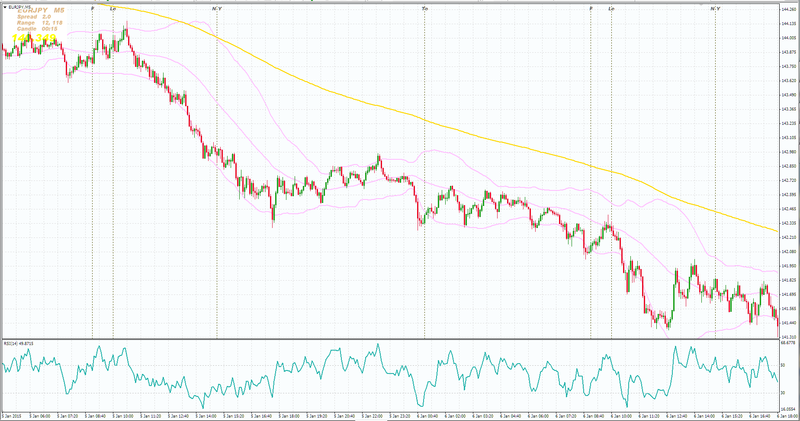Select the second Lo session marker
The height and width of the screenshot is (421, 800).
(611, 9)
